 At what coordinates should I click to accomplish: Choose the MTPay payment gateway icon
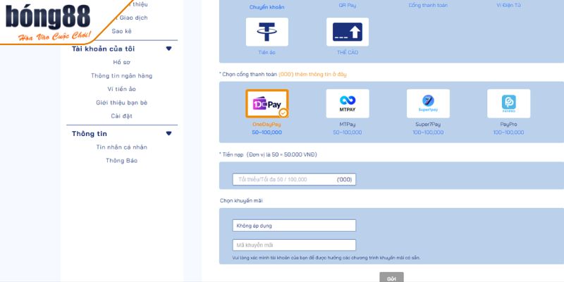pos(347,104)
